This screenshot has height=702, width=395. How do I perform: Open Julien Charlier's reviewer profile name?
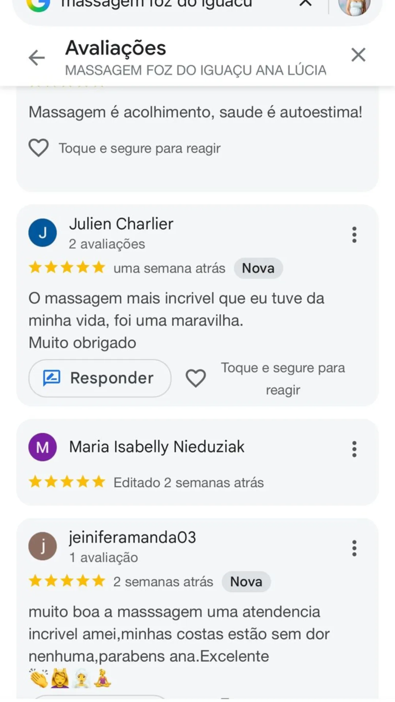click(x=121, y=224)
